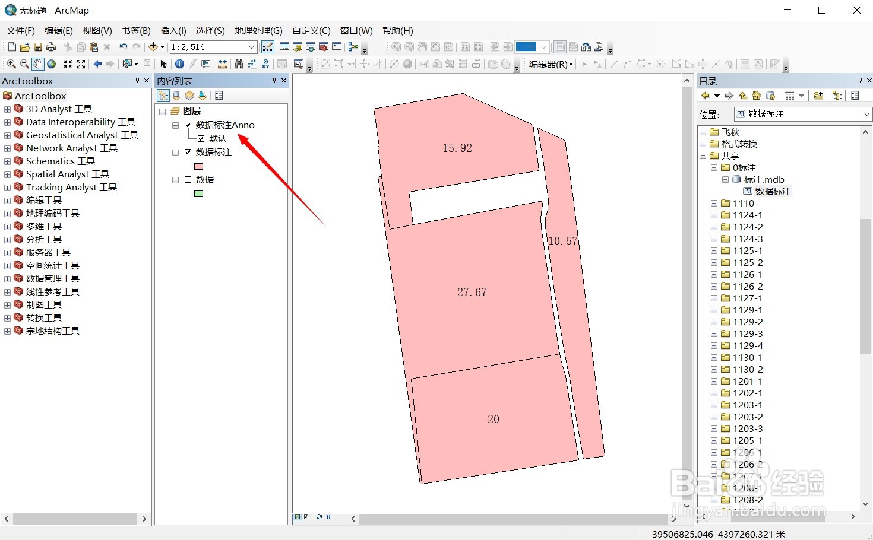
Task: Open a map document via folder icon
Action: pyautogui.click(x=24, y=47)
